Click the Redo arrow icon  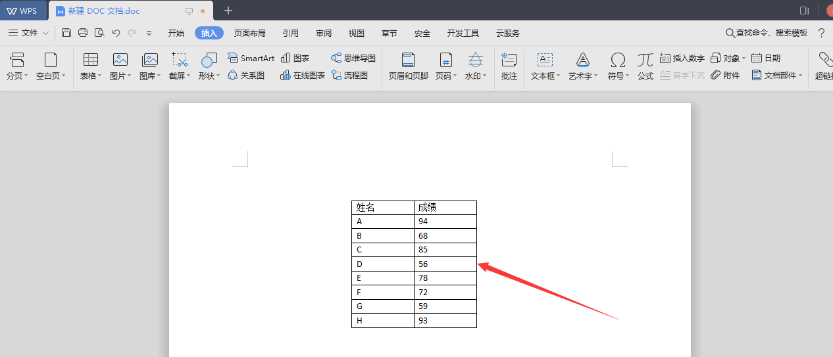(x=132, y=33)
